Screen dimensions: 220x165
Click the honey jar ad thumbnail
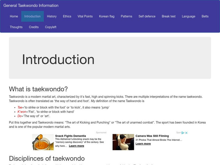(41, 142)
